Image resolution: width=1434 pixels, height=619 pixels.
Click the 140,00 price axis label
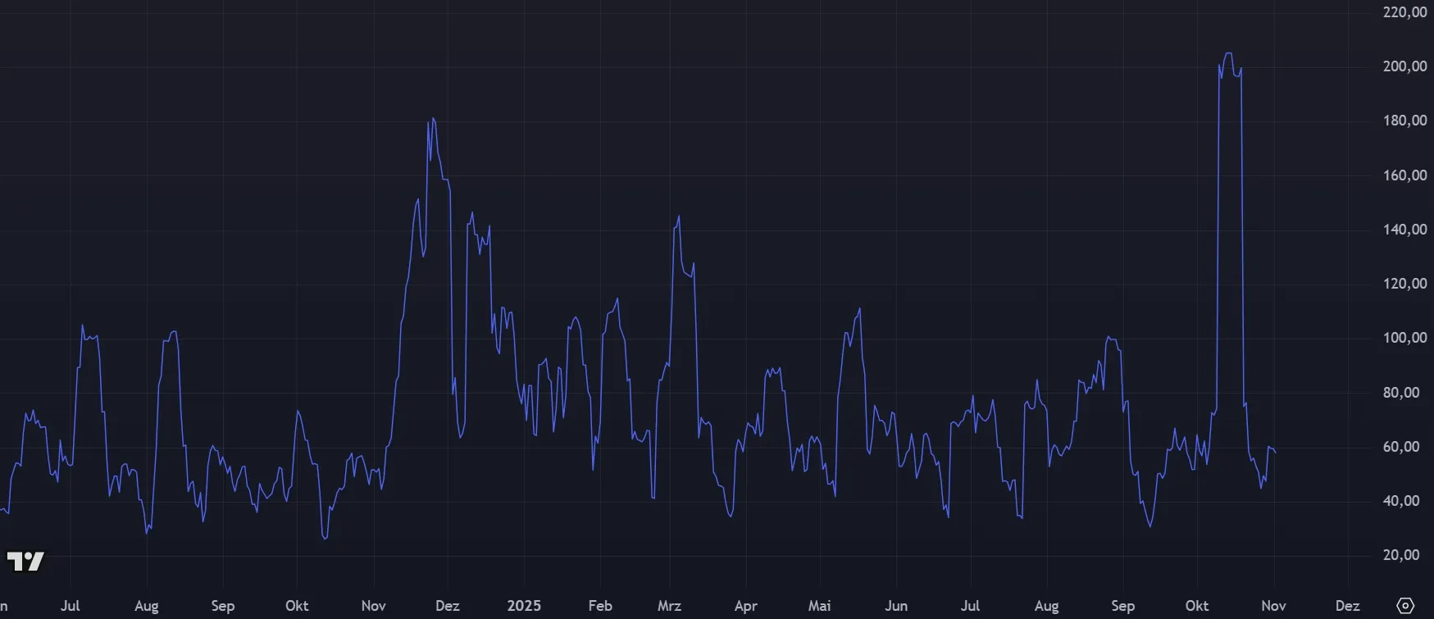pyautogui.click(x=1404, y=230)
